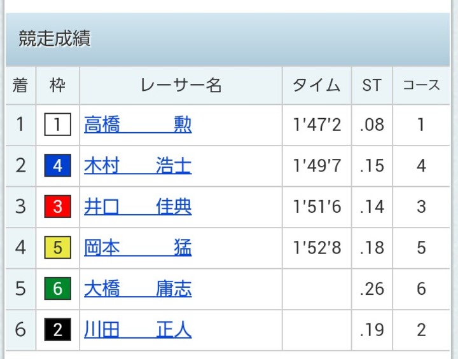The image size is (458, 359).
Task: Click the レーサー名 column header
Action: tap(181, 86)
